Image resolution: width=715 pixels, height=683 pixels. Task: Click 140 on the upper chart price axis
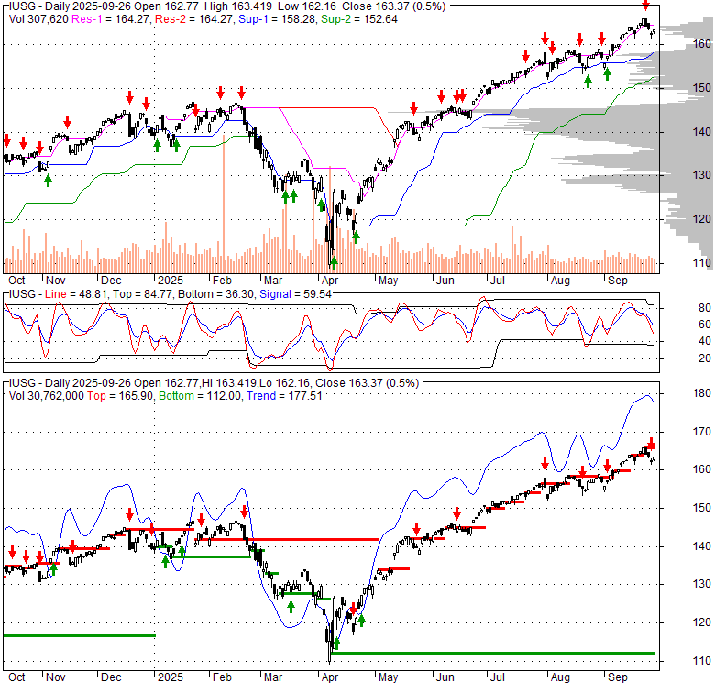(701, 132)
